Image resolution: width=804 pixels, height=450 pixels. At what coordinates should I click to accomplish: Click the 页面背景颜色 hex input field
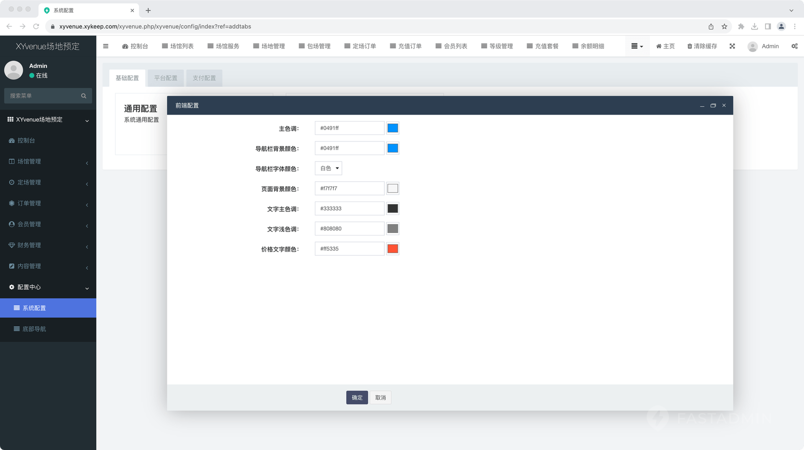click(349, 188)
